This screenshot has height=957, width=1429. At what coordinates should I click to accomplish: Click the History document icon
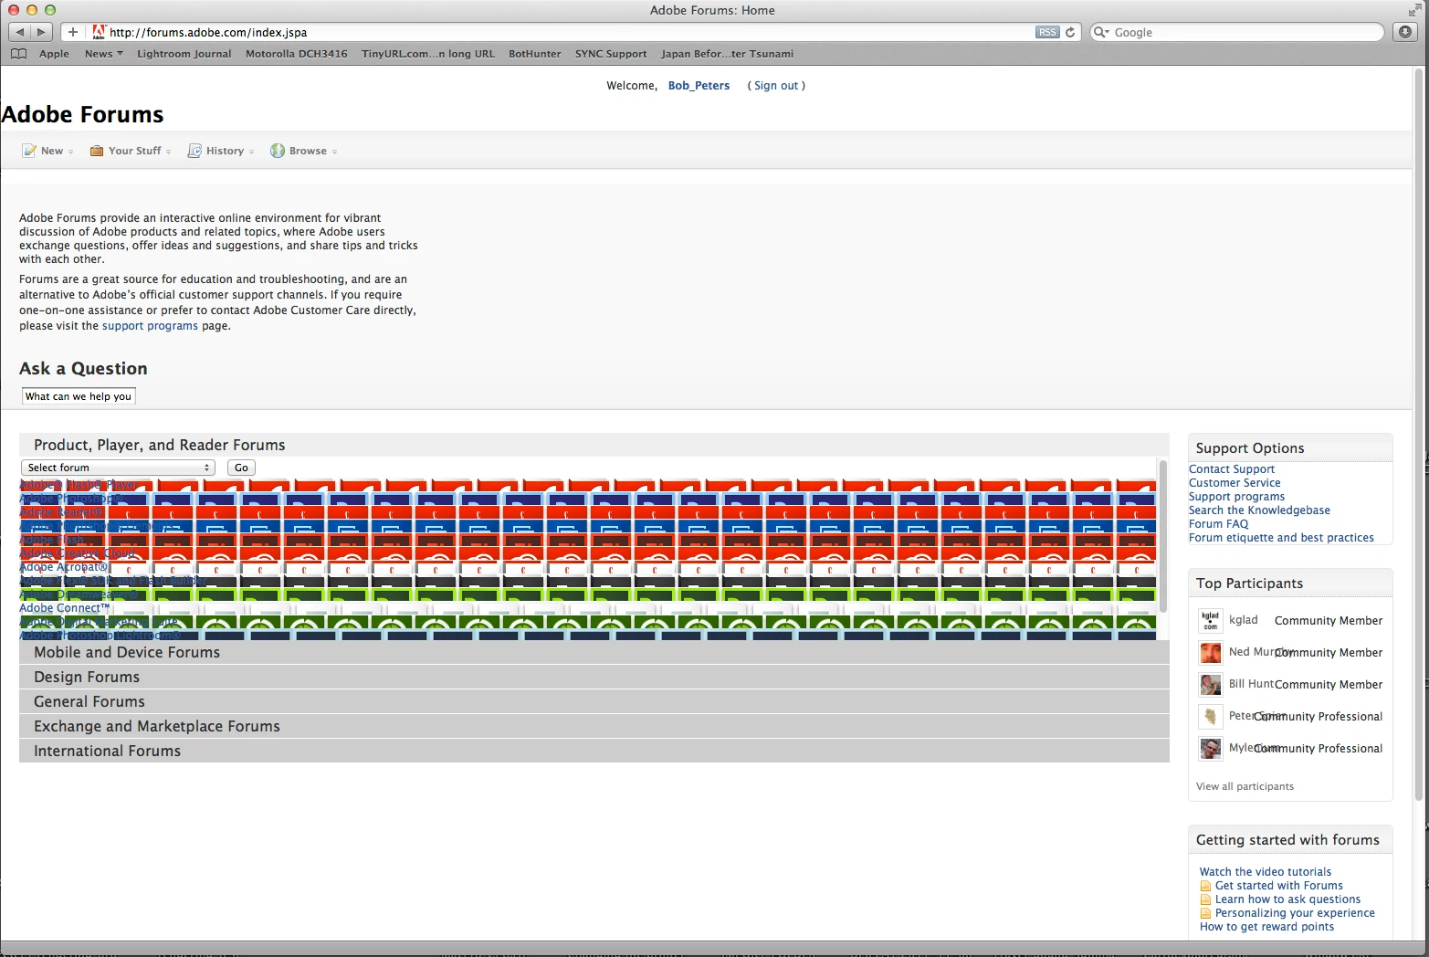tap(194, 151)
